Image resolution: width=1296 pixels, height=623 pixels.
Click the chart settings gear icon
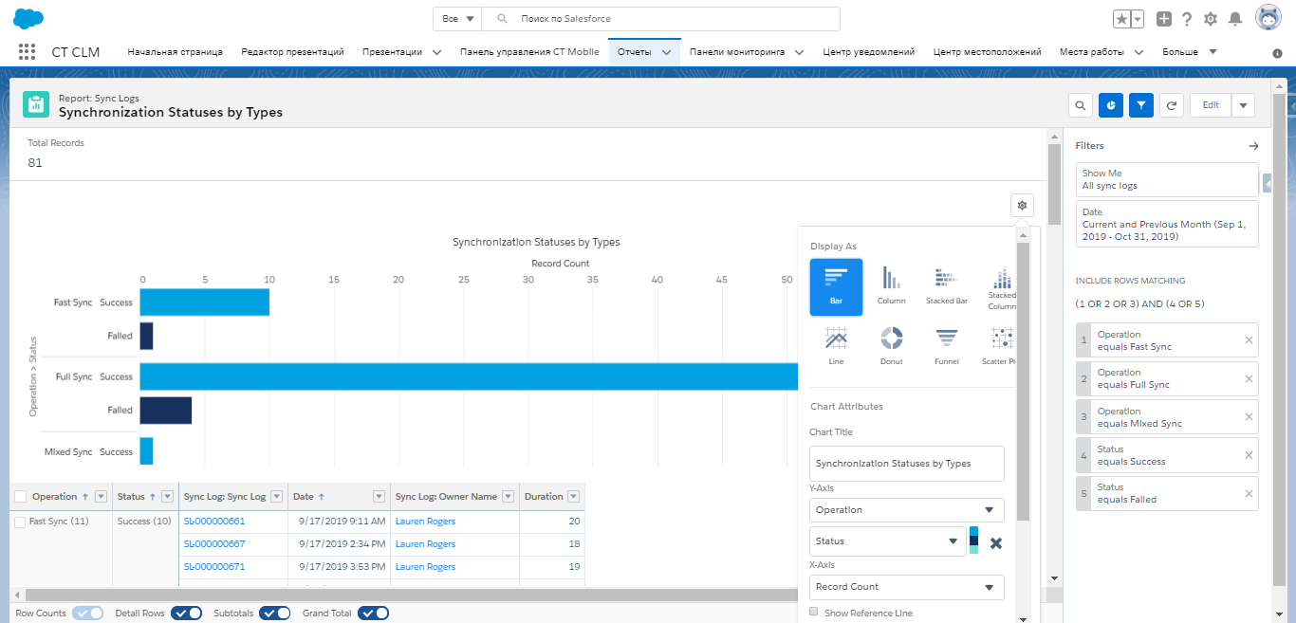1022,205
